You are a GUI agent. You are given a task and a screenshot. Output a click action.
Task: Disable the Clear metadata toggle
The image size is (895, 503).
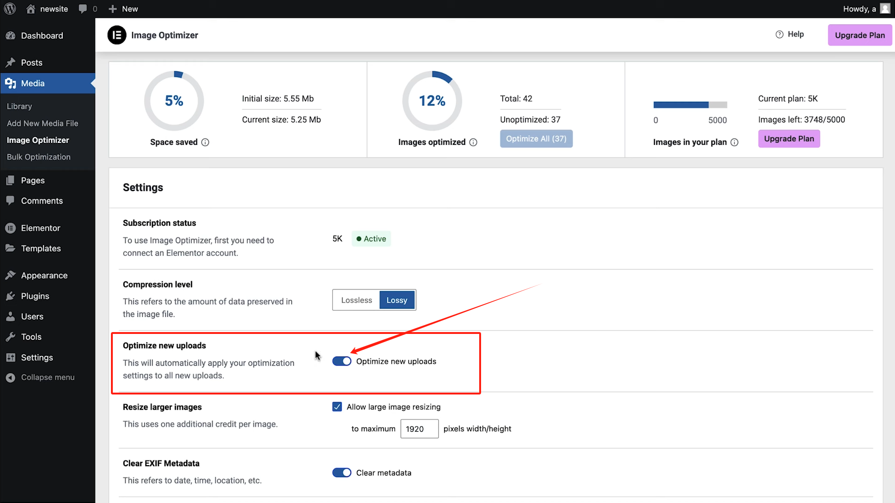tap(342, 472)
